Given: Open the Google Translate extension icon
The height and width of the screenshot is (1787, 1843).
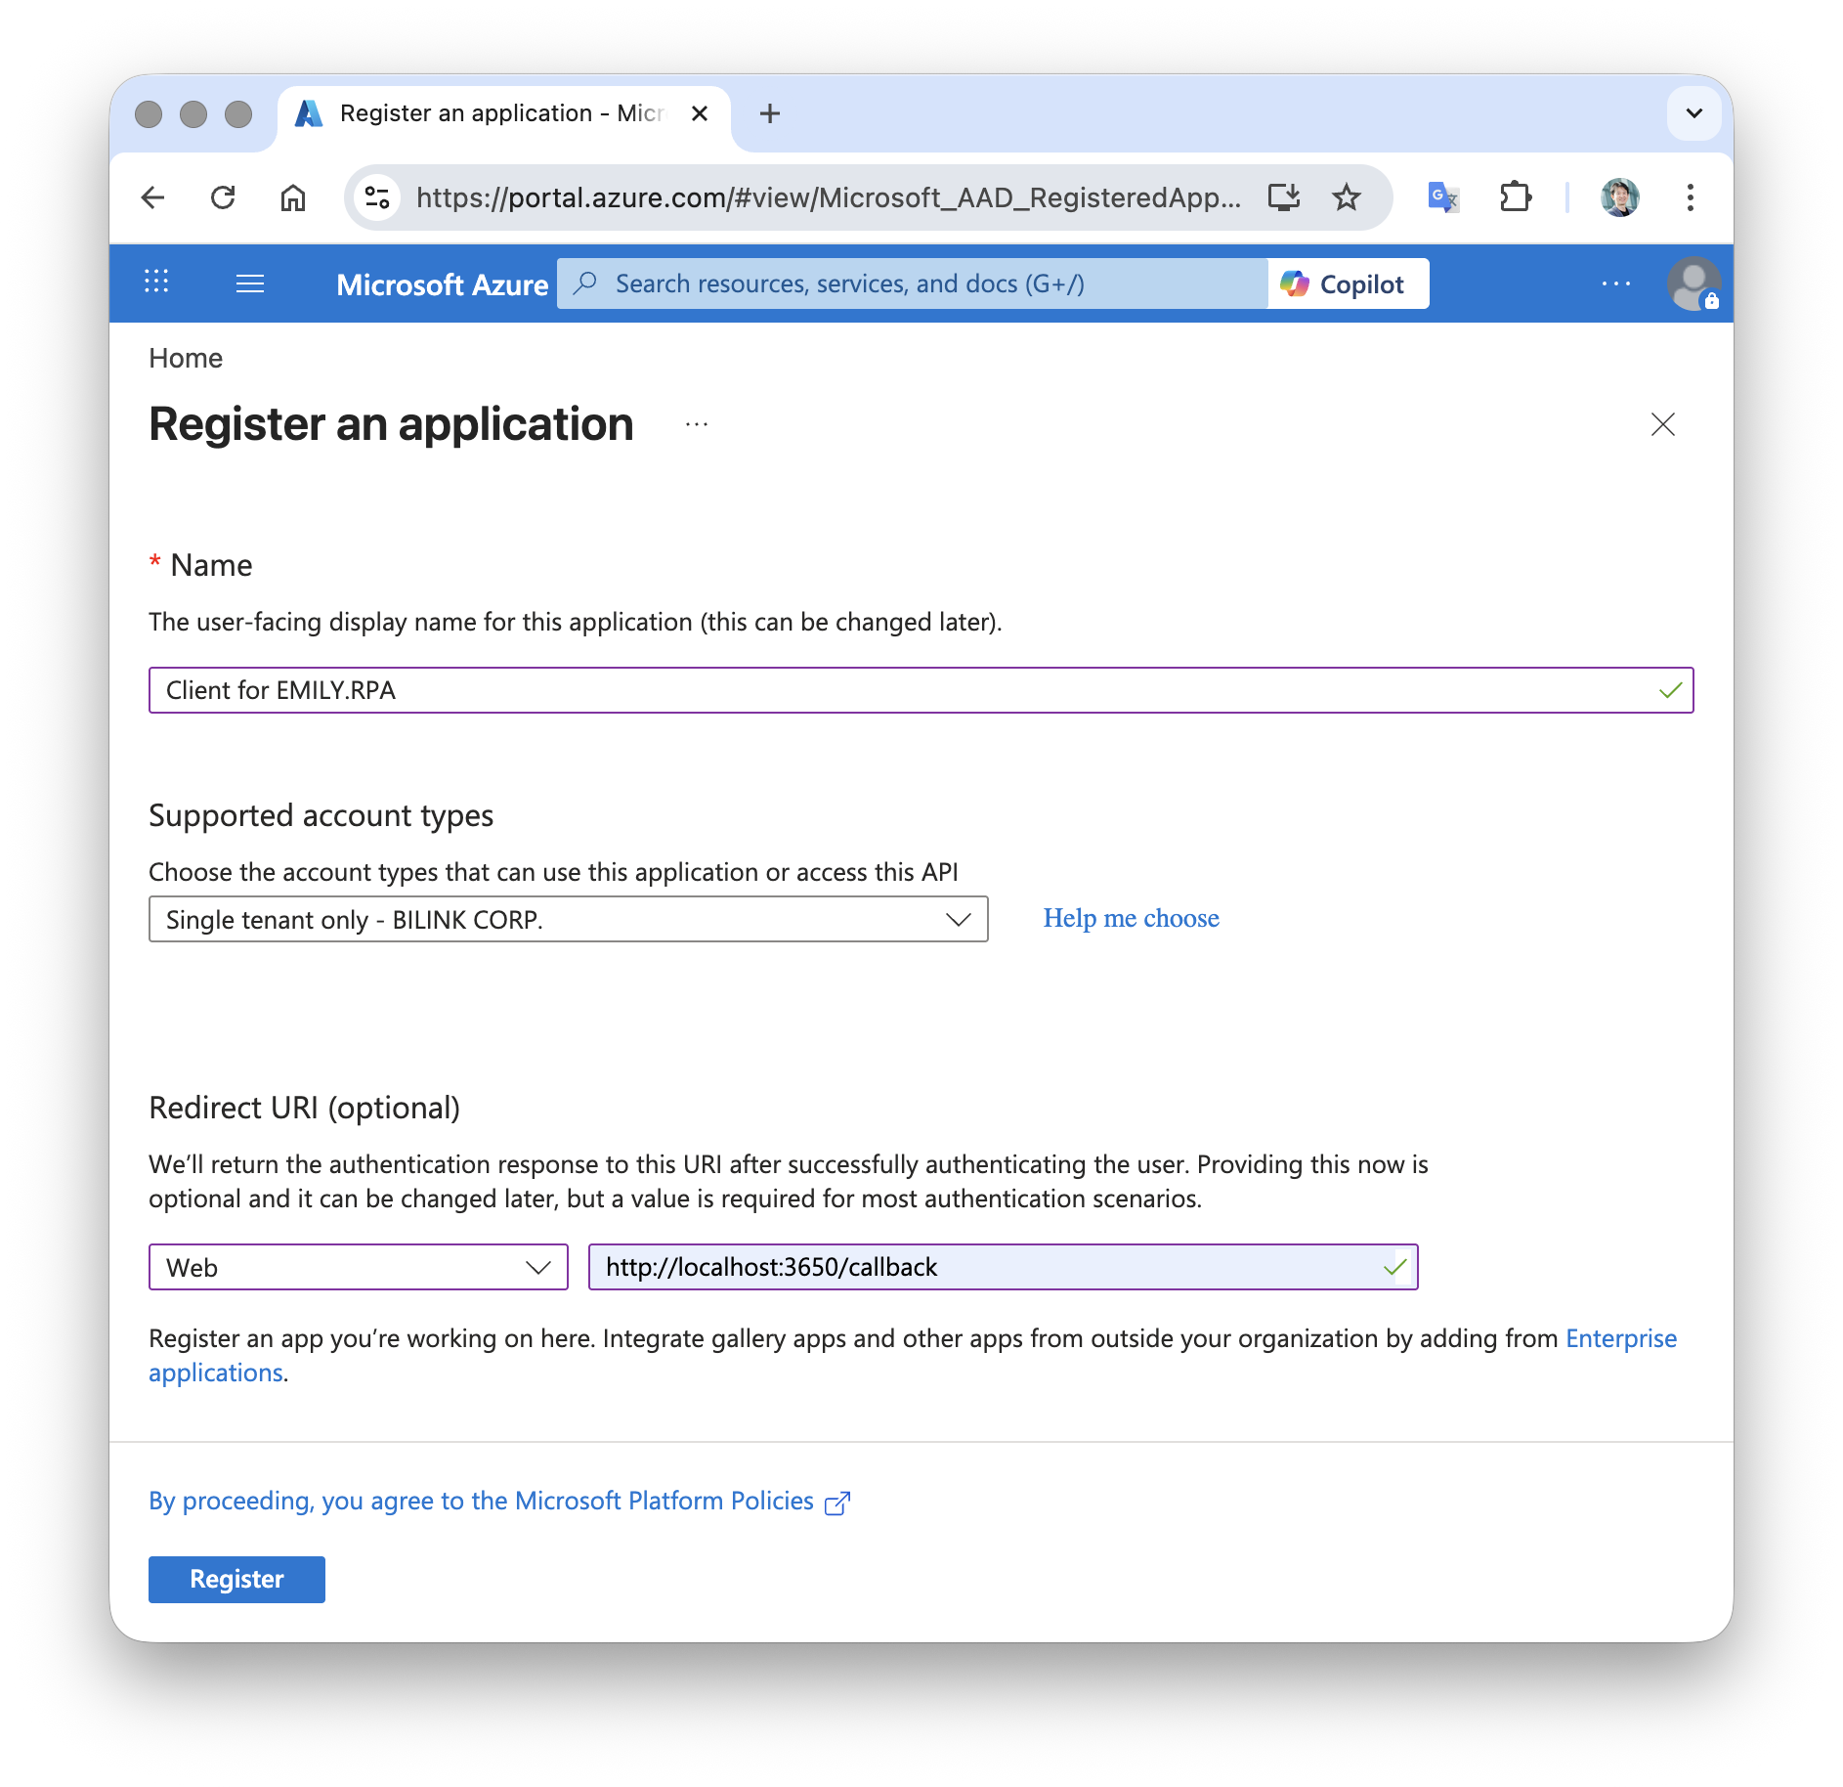Looking at the screenshot, I should [x=1442, y=197].
